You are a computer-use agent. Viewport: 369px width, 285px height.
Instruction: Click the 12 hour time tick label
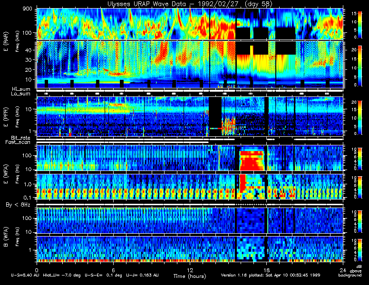click(x=190, y=270)
